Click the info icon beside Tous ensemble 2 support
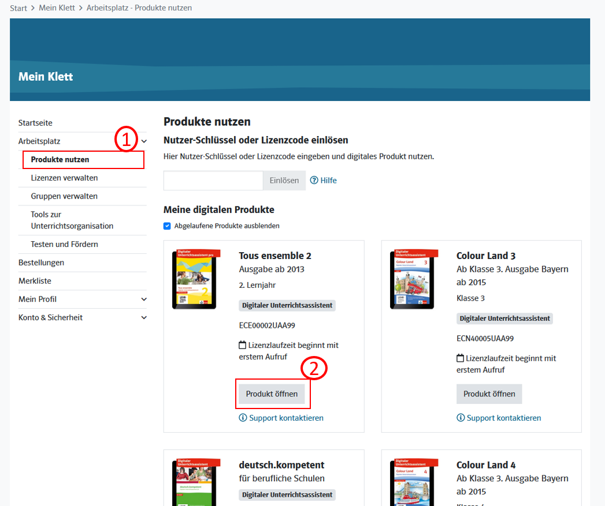Screen dimensions: 605x506 (x=243, y=418)
